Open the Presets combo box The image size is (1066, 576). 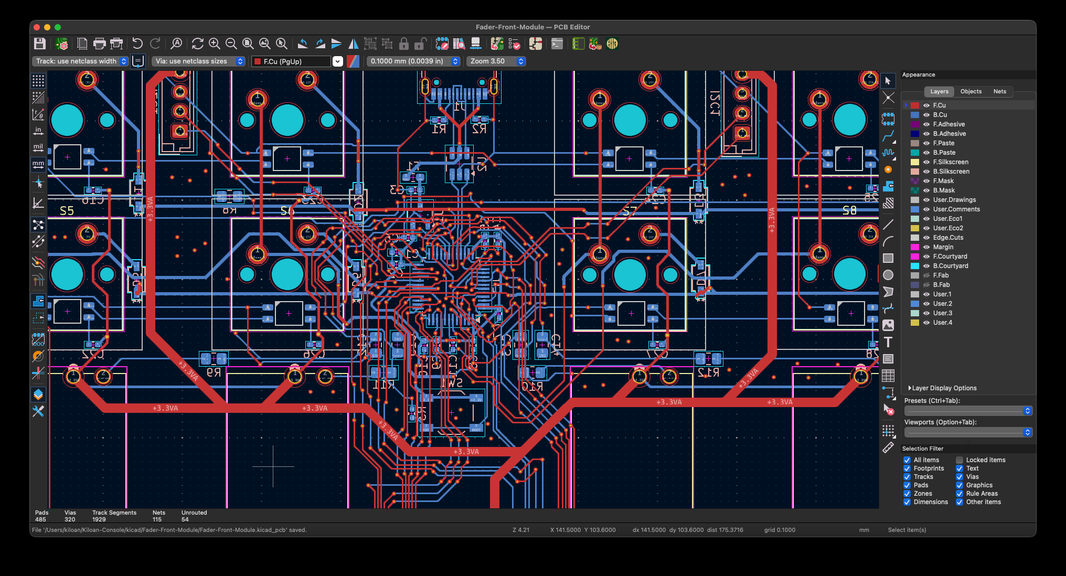point(968,411)
